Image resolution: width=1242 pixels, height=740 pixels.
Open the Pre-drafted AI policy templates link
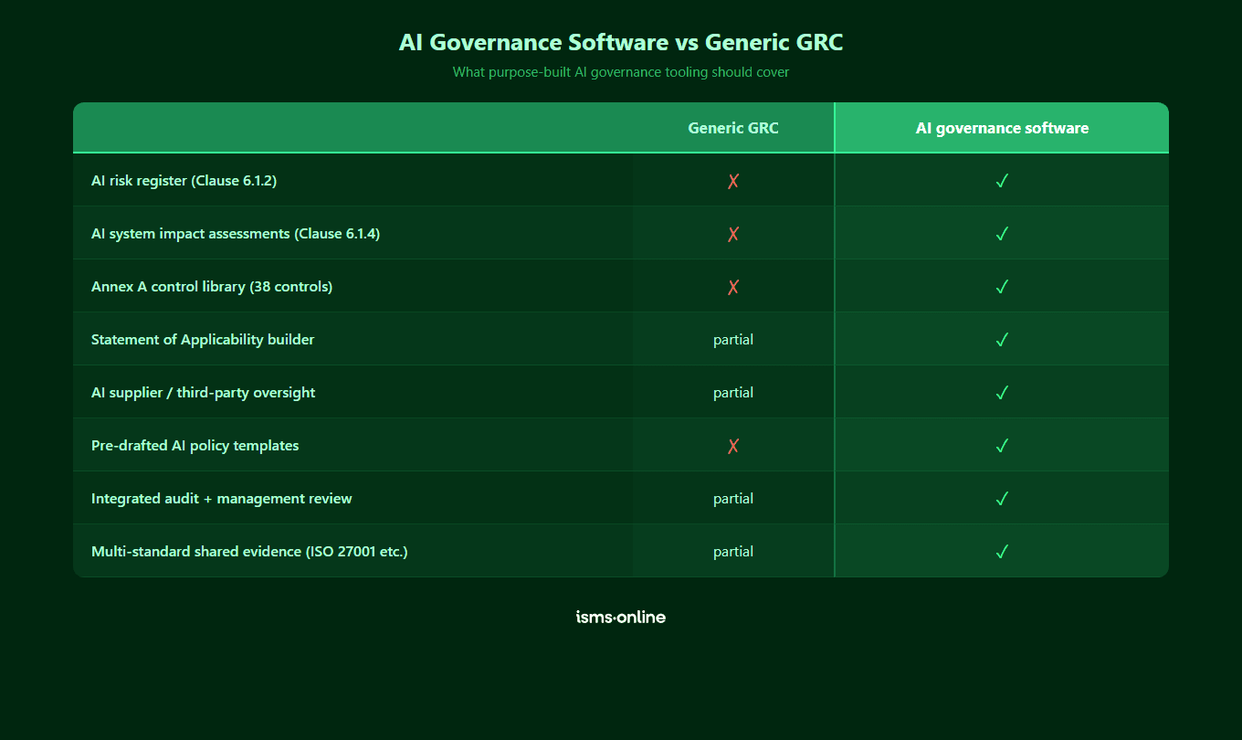(195, 445)
